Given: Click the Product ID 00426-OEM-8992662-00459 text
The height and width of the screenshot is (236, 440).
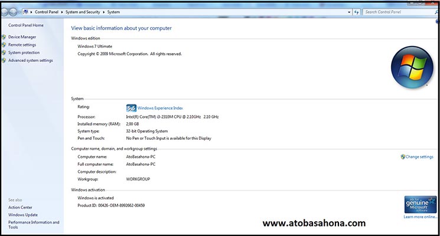Looking at the screenshot, I should click(x=111, y=205).
